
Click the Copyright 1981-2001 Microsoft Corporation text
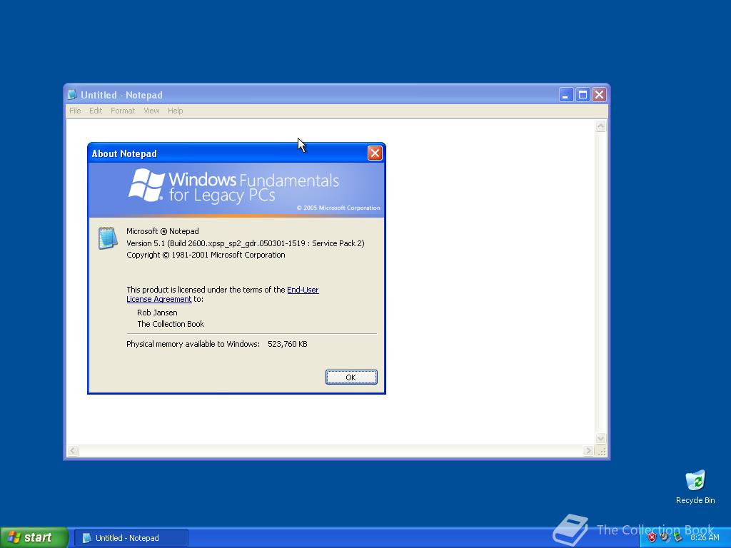(206, 255)
